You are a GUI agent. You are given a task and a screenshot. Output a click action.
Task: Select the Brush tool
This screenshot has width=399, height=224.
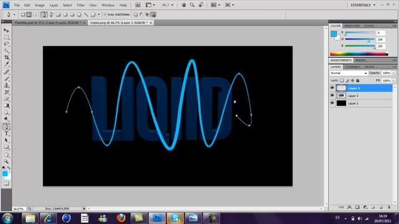pos(6,79)
